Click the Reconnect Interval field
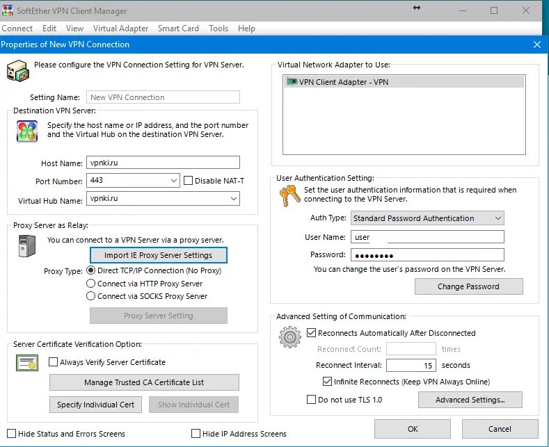 click(411, 365)
